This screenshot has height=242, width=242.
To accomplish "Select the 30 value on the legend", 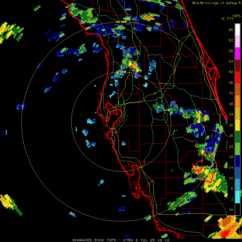I will 231,125.
